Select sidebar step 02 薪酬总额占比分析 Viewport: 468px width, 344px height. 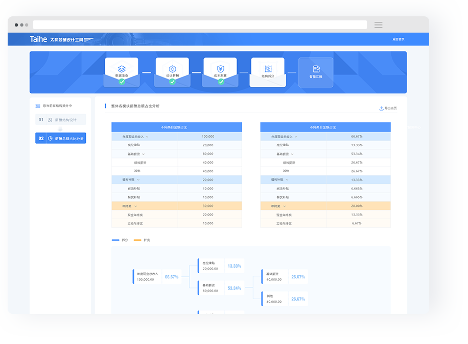coord(61,138)
